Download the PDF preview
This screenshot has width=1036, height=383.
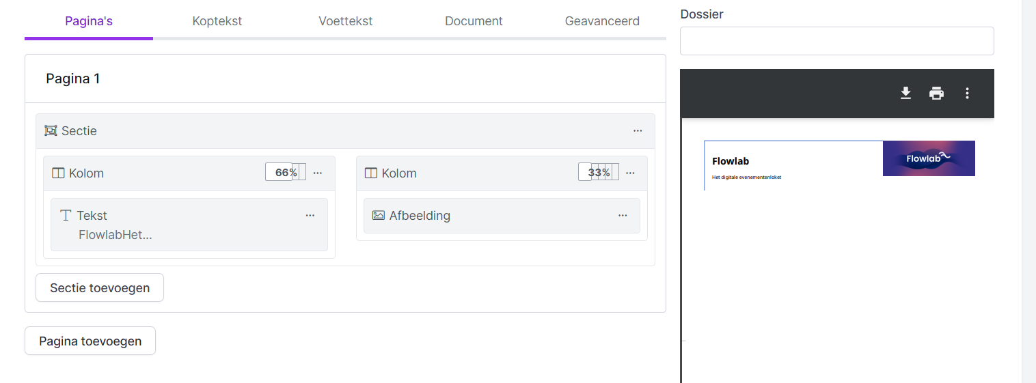(905, 94)
